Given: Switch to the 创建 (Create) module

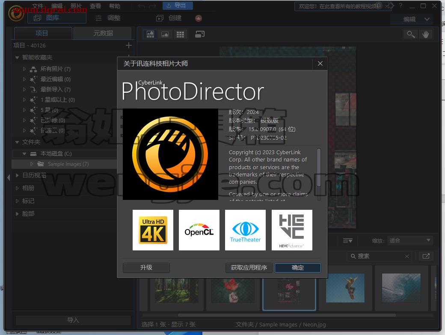Looking at the screenshot, I should coord(169,18).
